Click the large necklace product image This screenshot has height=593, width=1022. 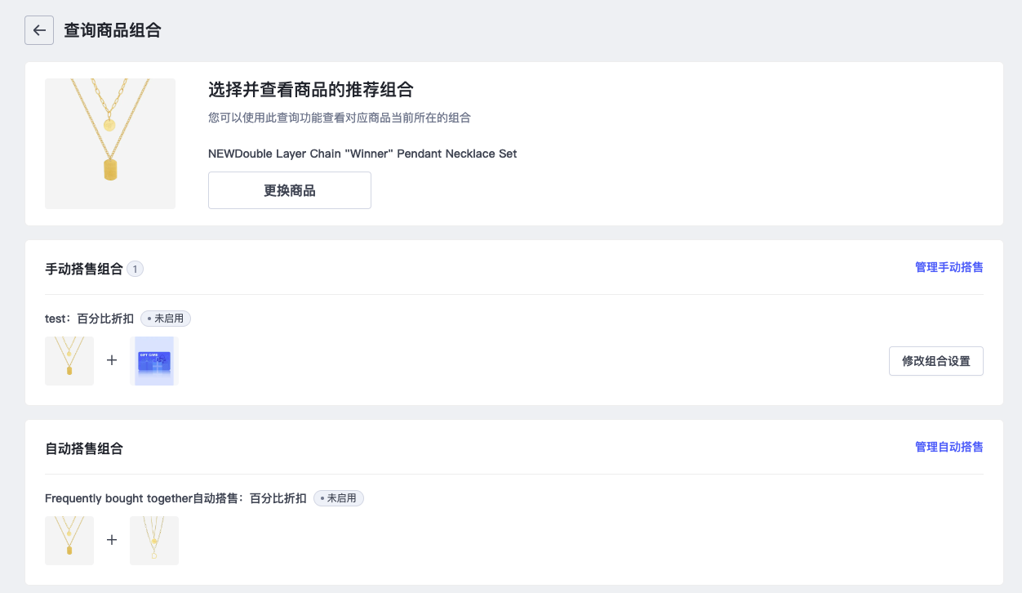point(110,144)
